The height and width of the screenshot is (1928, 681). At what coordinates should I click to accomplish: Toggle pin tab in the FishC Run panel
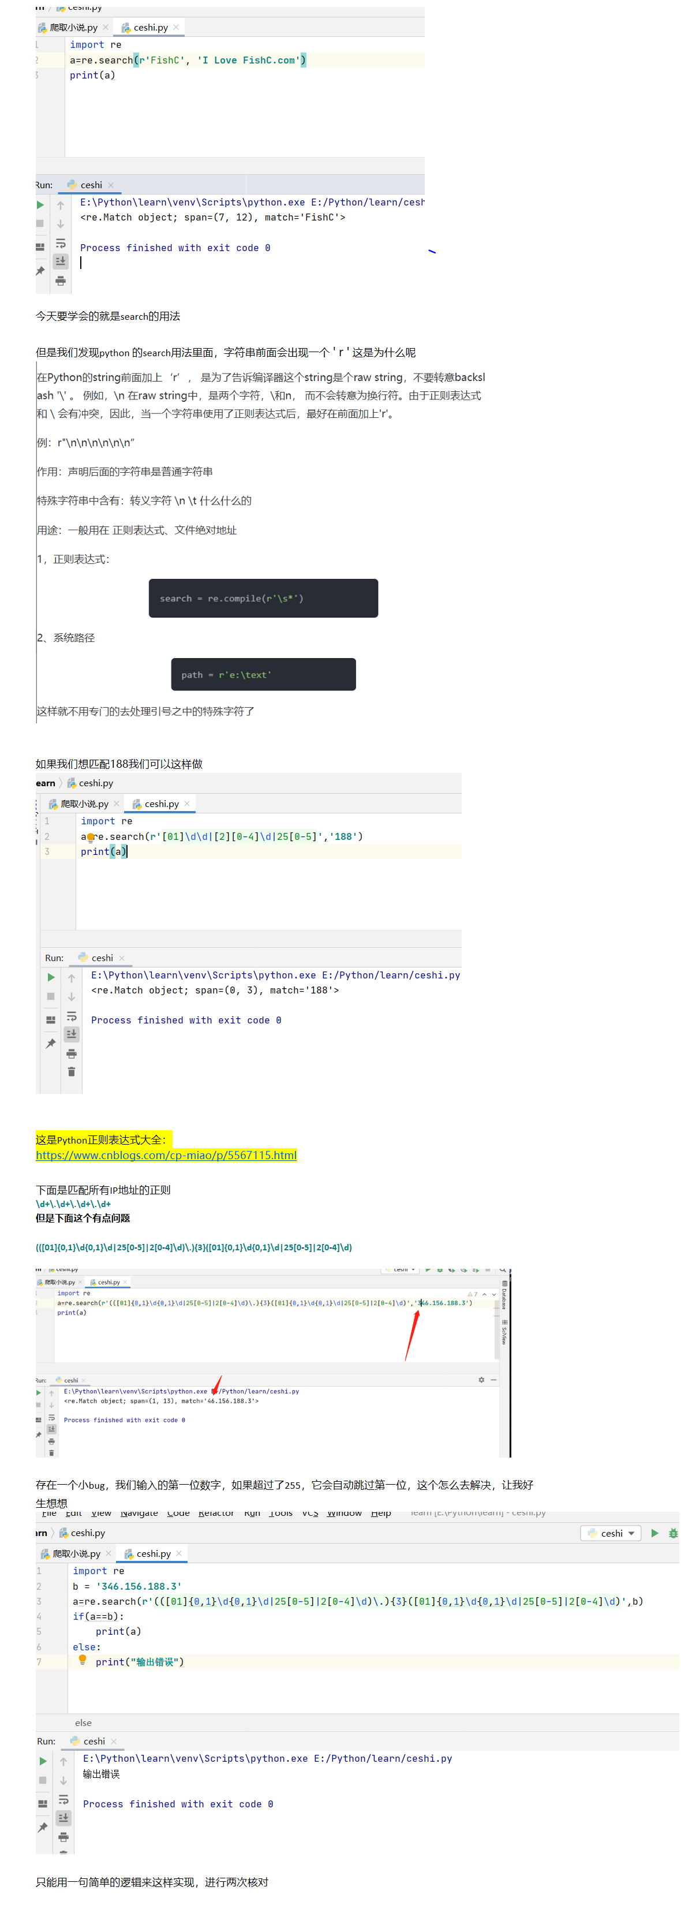coord(40,271)
